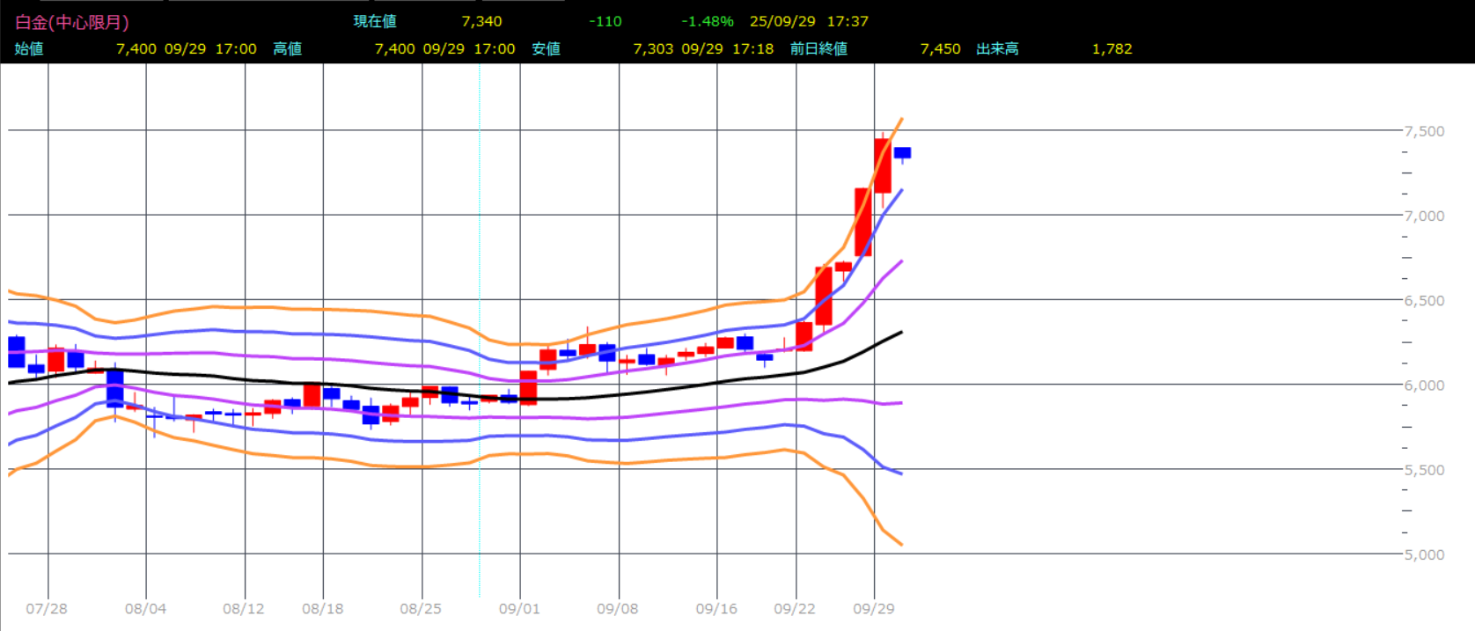Viewport: 1475px width, 631px height.
Task: Click the 6,000 price axis label
Action: [1424, 385]
